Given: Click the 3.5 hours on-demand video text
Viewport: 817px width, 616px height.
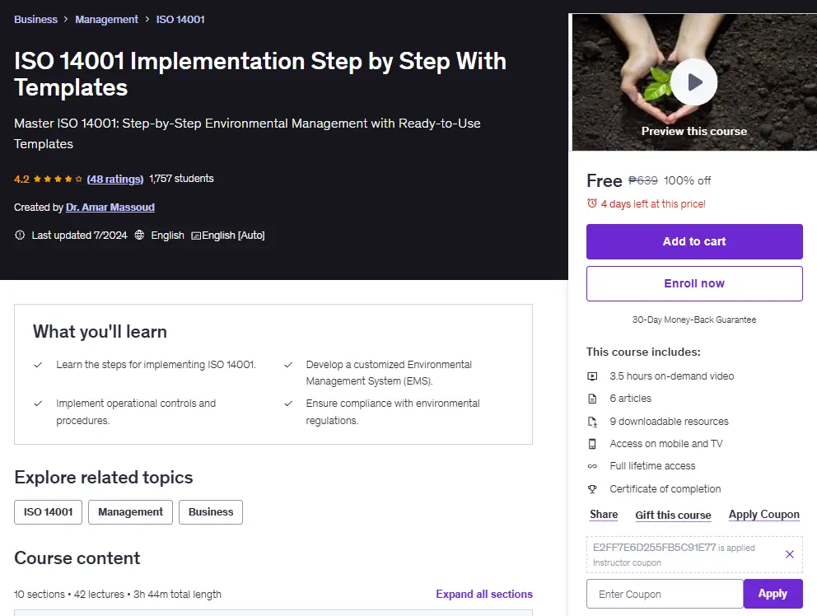Looking at the screenshot, I should coord(671,376).
